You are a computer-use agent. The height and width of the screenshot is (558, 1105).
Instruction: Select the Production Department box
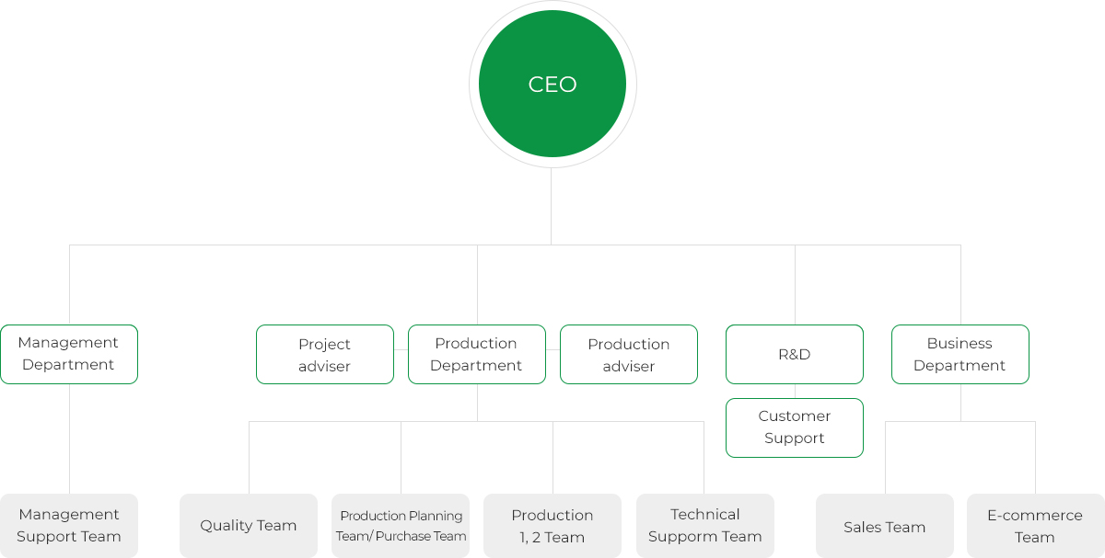(477, 354)
